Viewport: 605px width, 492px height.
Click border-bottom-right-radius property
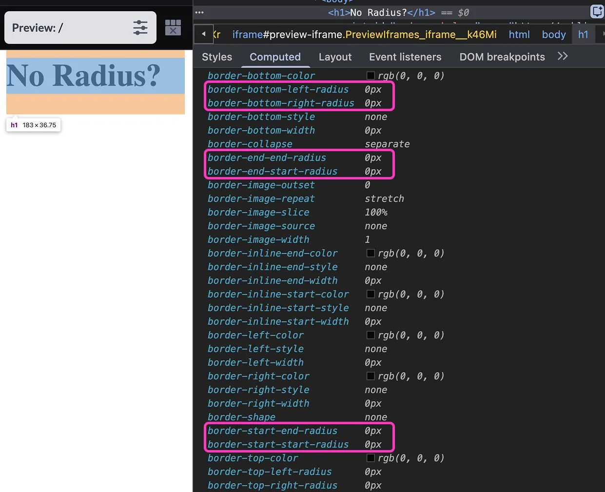281,103
